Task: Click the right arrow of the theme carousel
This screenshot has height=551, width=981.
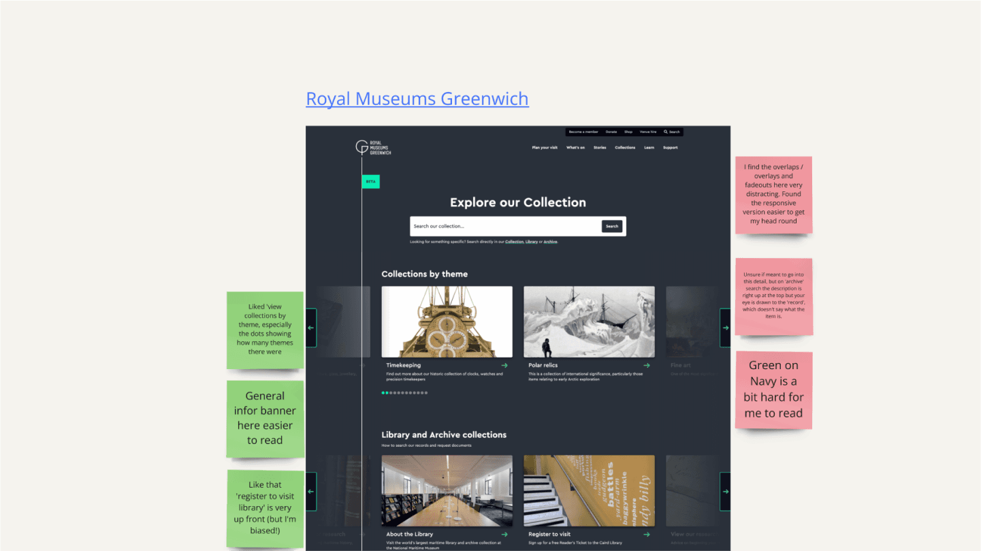Action: tap(726, 328)
